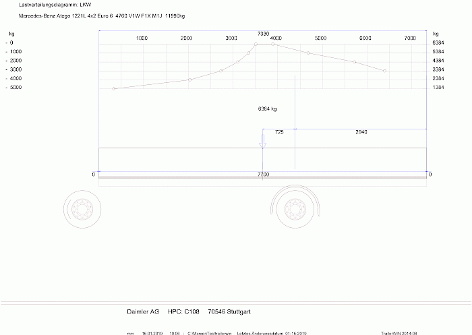This screenshot has height=335, width=472.
Task: Click the downward load arrow on the platform
Action: tap(263, 142)
